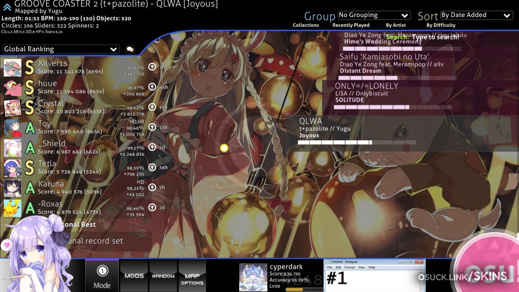Viewport: 519px width, 292px height.
Task: Click the Notepad icon in the Notepad title bar
Action: tap(328, 262)
